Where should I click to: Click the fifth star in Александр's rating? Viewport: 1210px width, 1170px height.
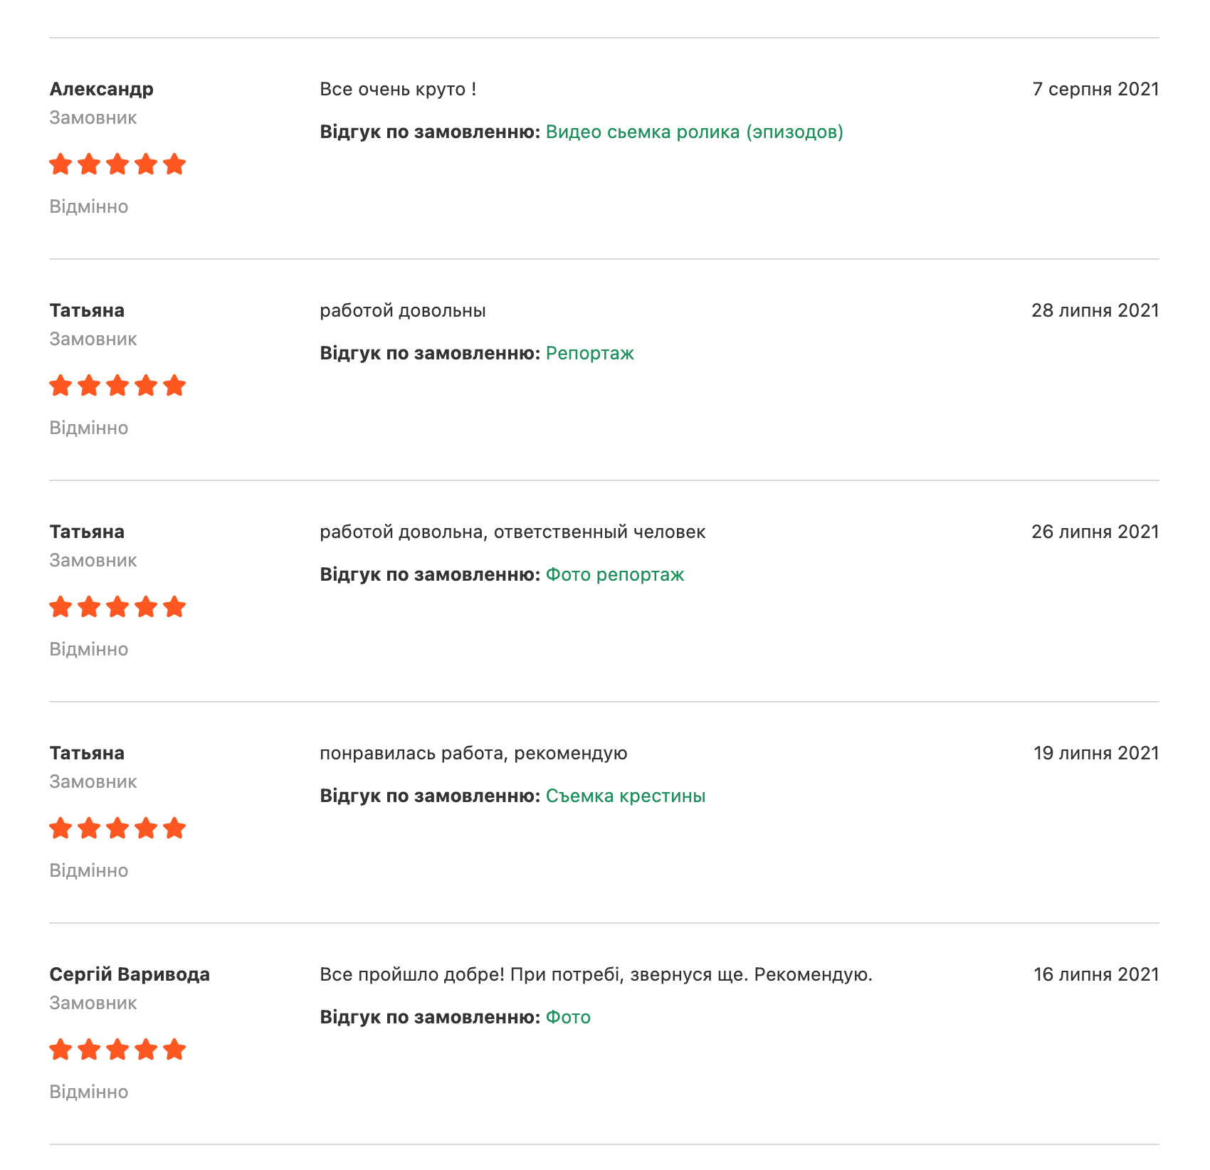[174, 164]
